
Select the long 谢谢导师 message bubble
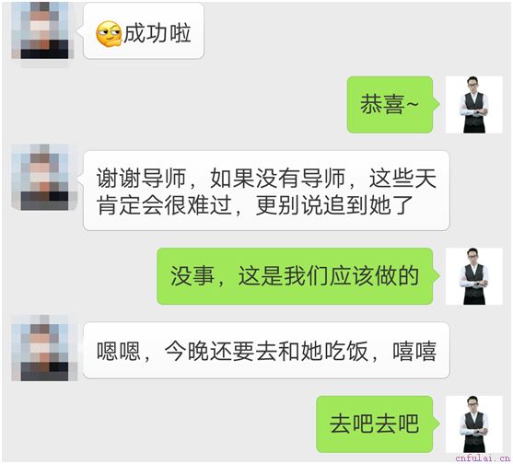coord(266,191)
